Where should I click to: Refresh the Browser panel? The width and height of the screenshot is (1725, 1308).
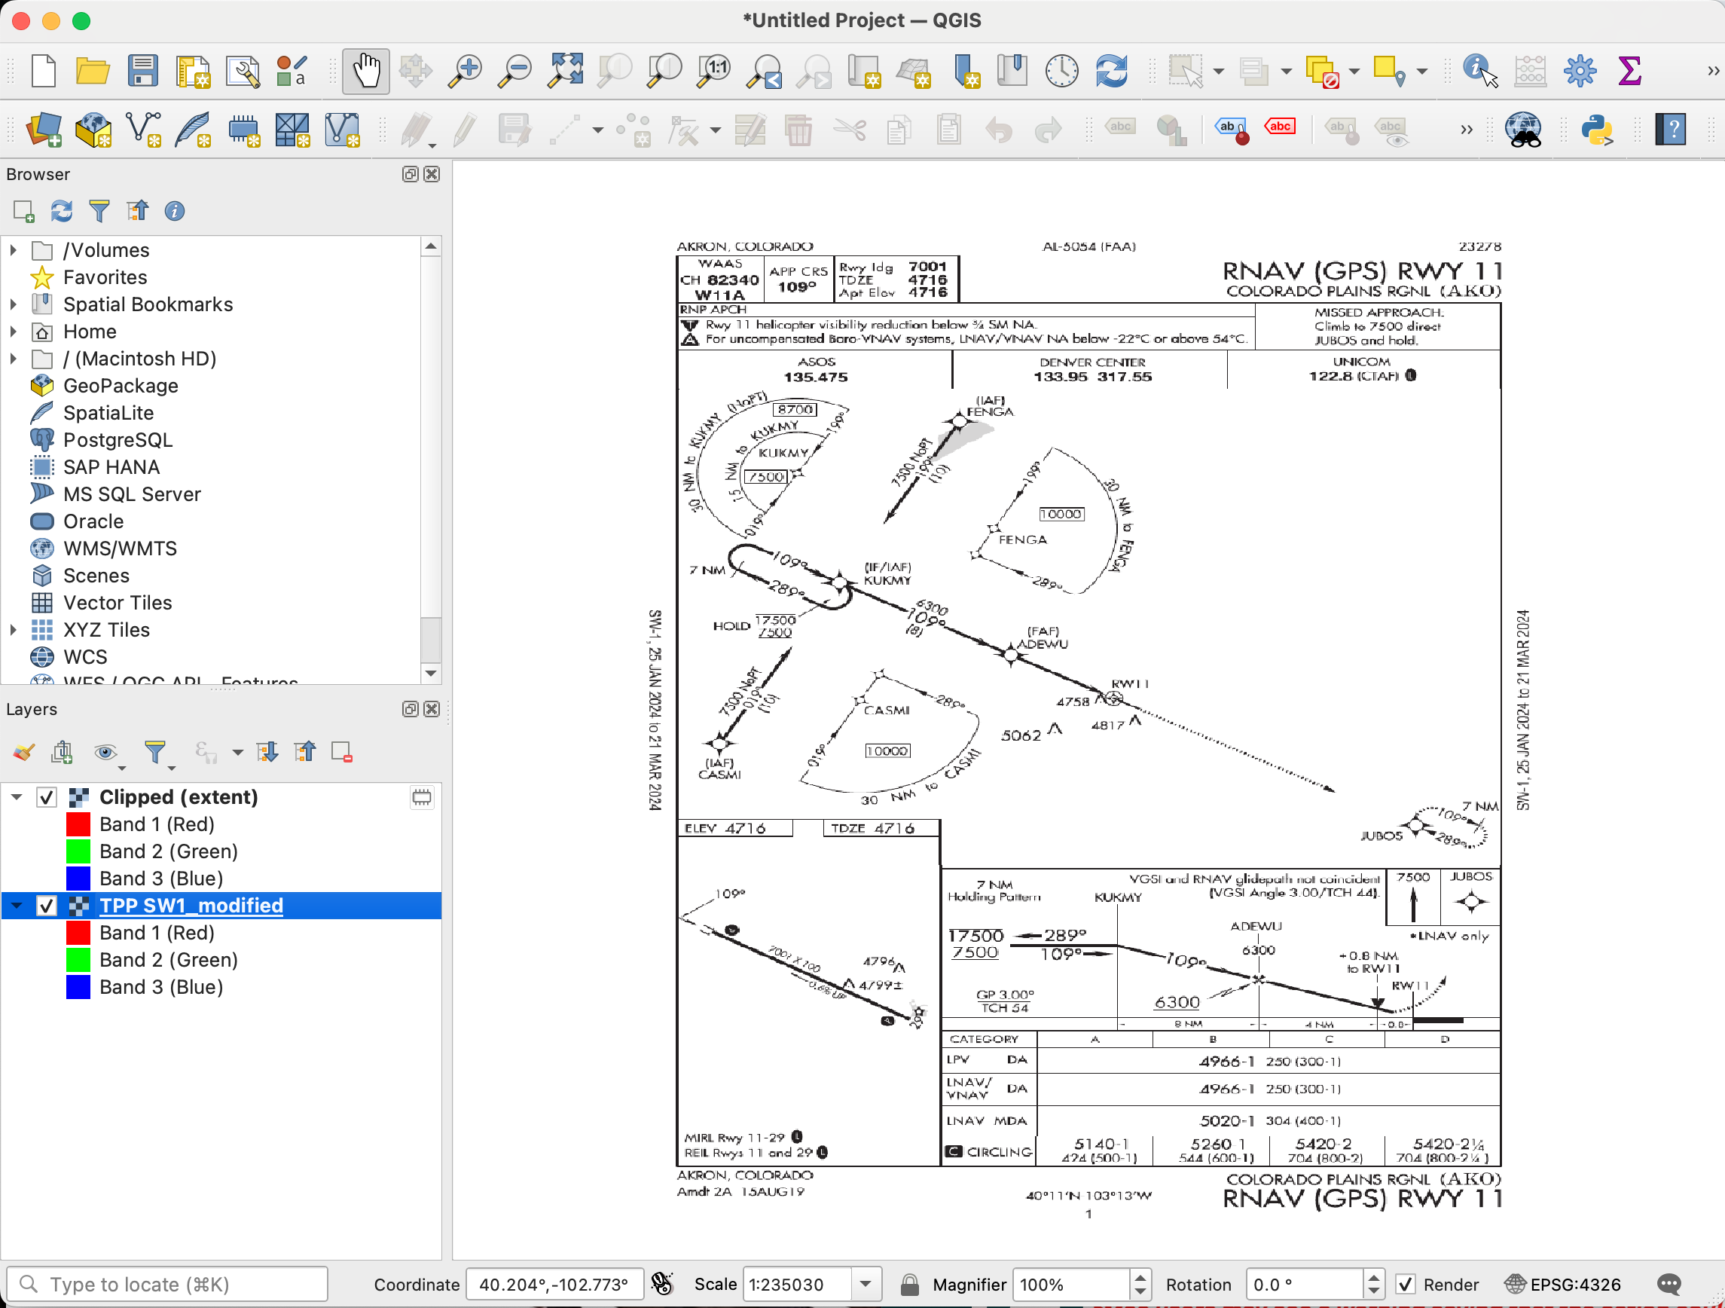61,210
